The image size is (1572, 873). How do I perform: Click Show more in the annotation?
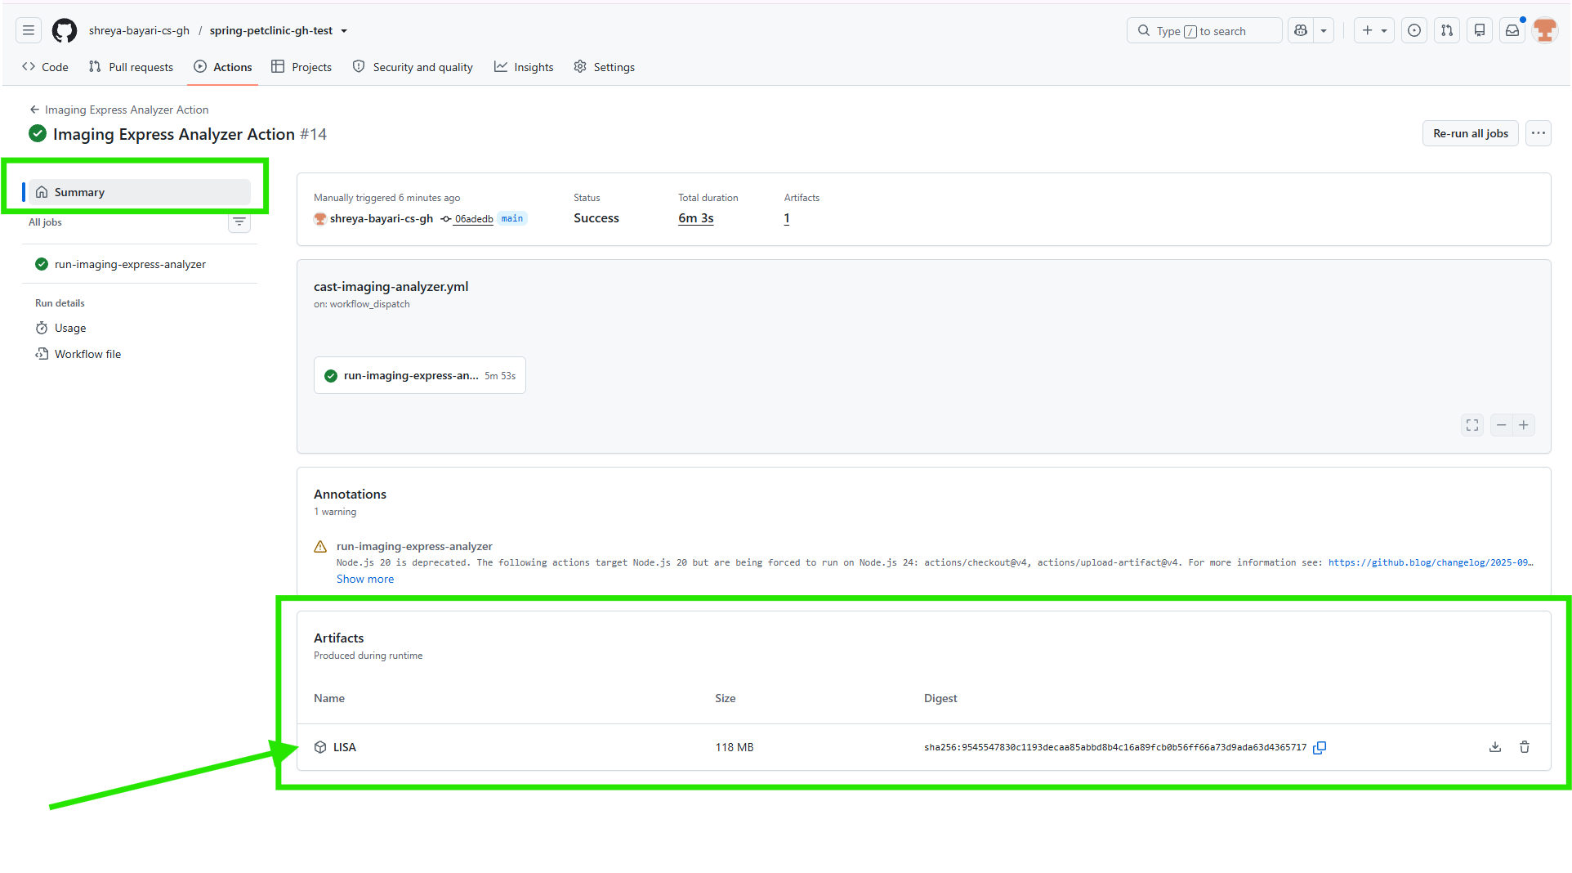[365, 579]
